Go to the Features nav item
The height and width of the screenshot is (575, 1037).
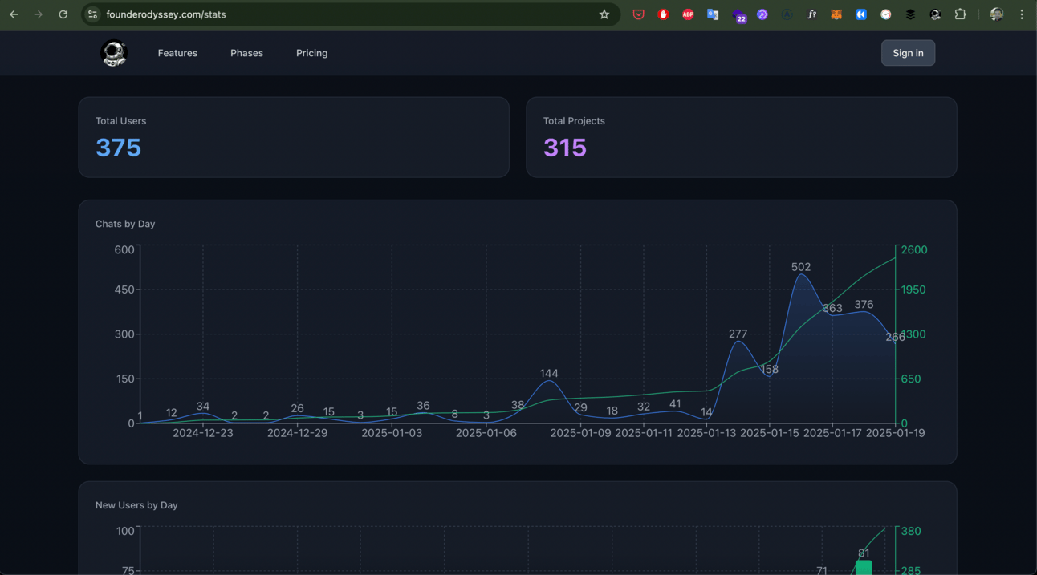click(x=177, y=53)
